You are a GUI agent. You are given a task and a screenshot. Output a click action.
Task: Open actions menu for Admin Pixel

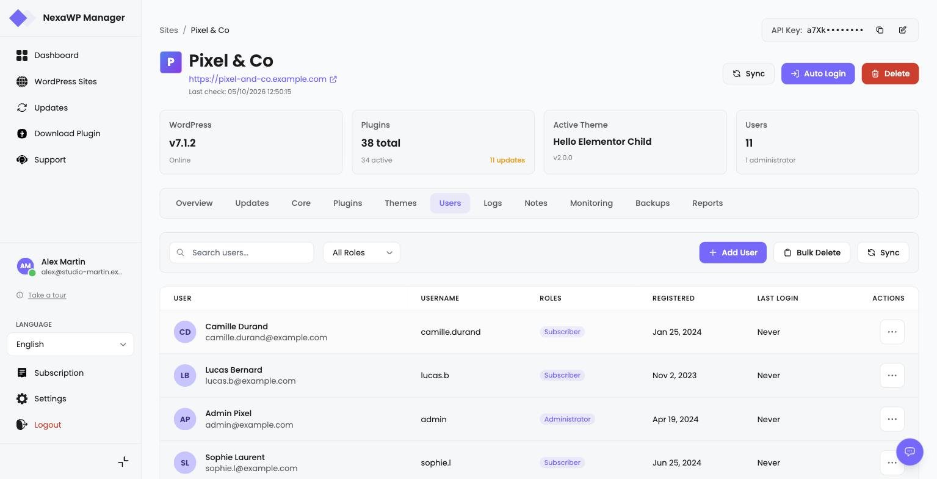click(892, 419)
